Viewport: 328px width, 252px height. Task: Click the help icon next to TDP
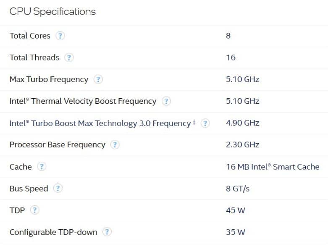pos(35,210)
